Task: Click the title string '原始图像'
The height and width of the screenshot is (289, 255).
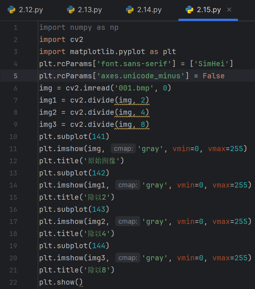Action: [101, 161]
